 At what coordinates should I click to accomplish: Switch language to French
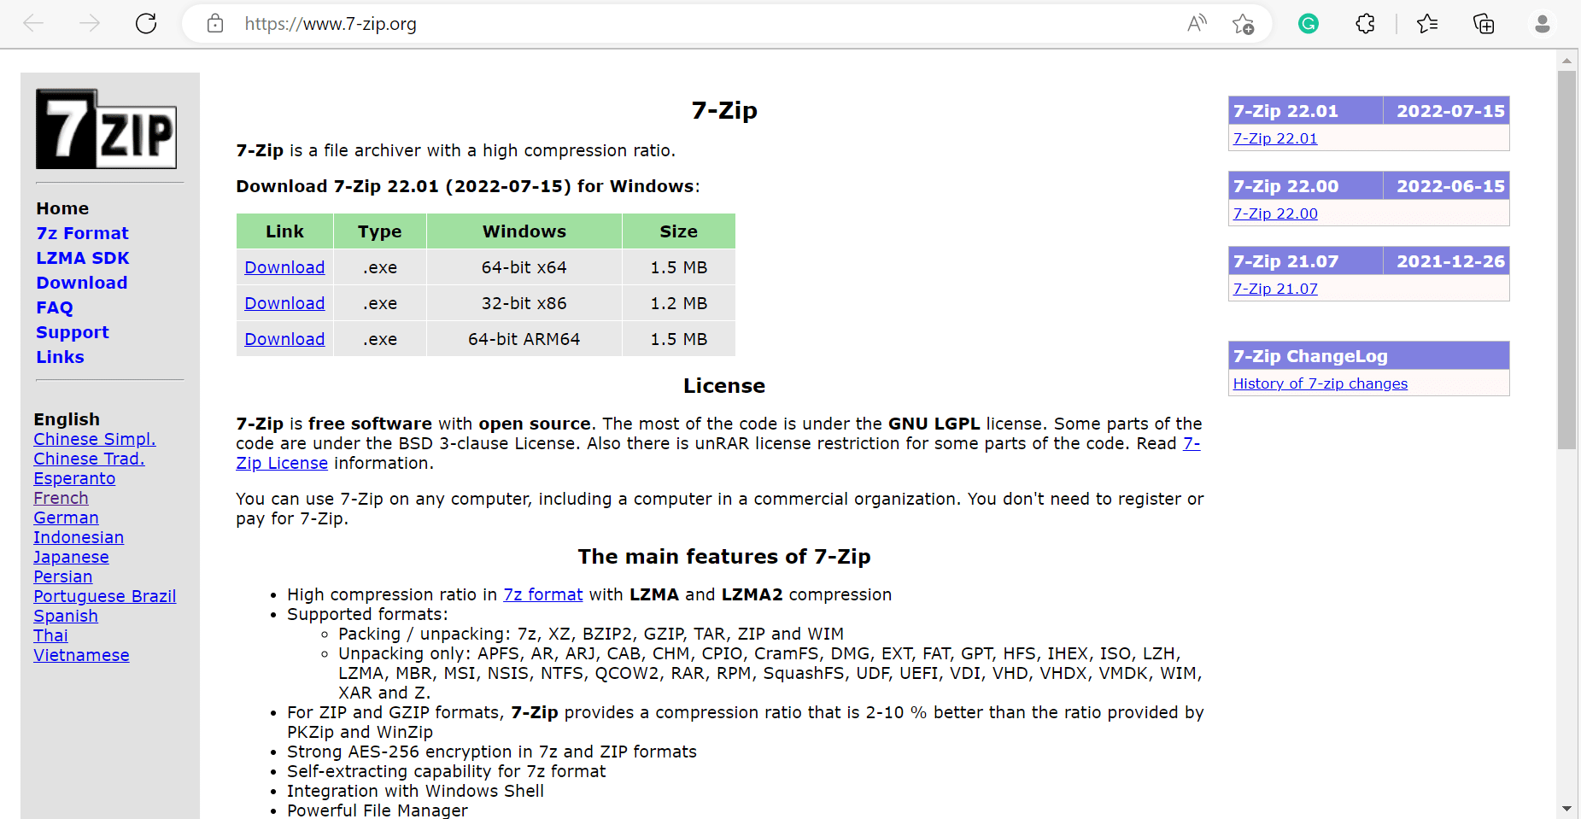(61, 498)
